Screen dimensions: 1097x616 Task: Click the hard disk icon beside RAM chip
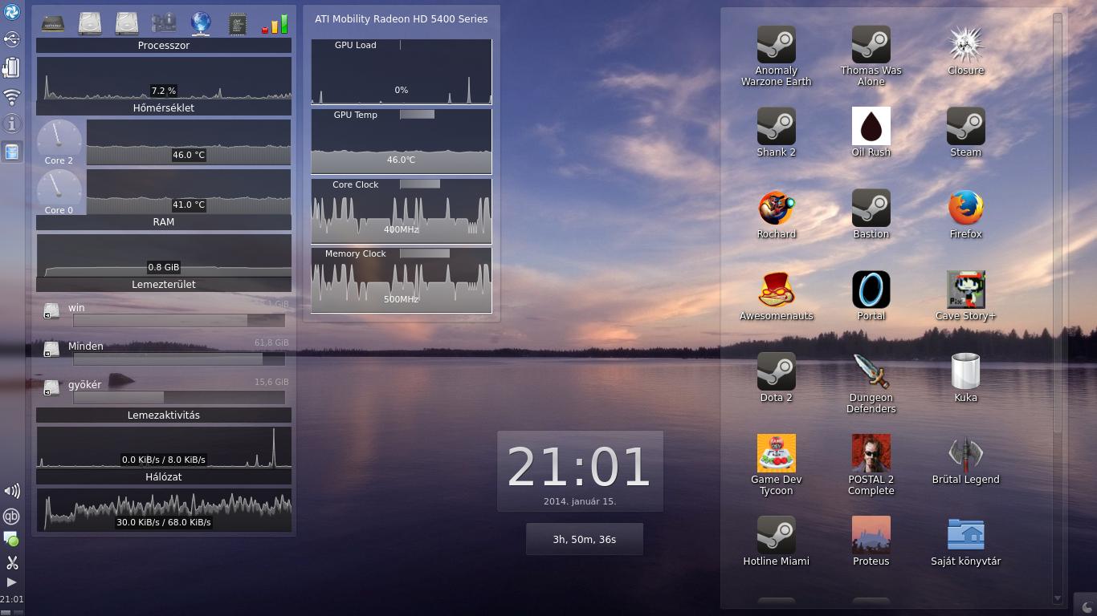point(90,23)
